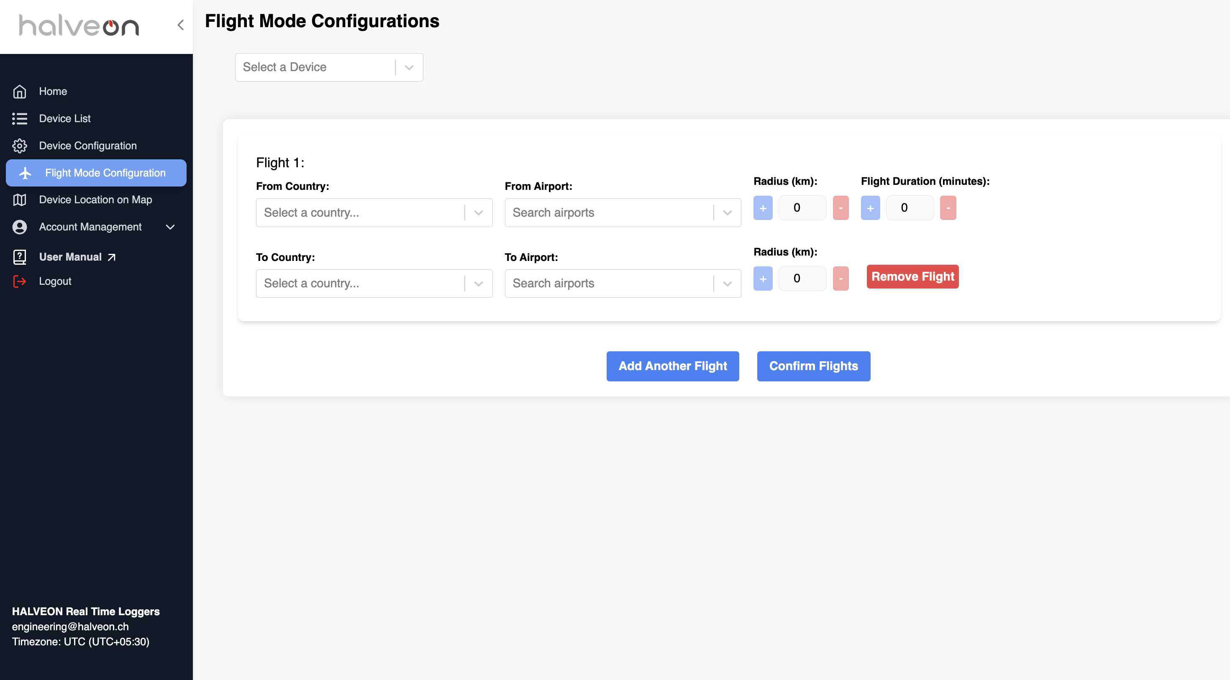Collapse the sidebar with the arrow
The image size is (1230, 680).
180,25
